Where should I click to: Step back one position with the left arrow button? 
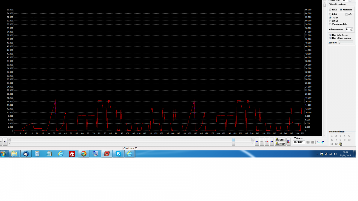(5, 142)
